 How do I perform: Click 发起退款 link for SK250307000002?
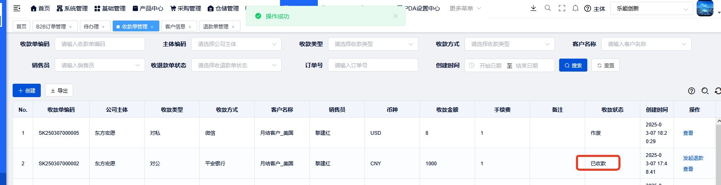693,158
